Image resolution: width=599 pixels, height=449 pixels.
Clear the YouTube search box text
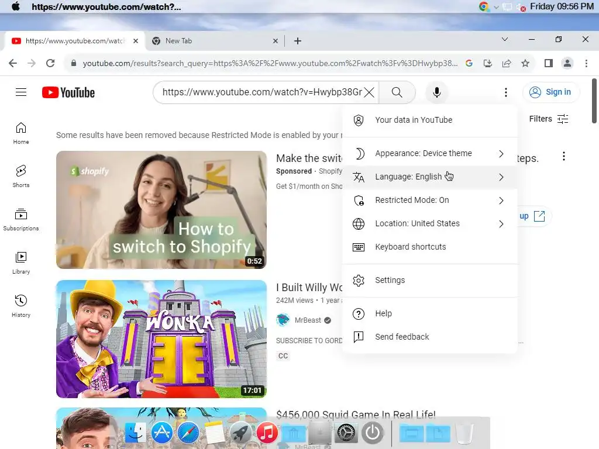(x=369, y=92)
